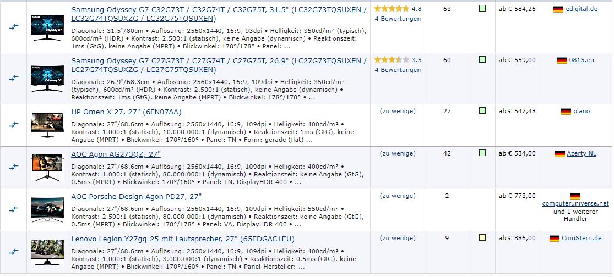Click German flag icon next to 0815.eu

pos(562,60)
